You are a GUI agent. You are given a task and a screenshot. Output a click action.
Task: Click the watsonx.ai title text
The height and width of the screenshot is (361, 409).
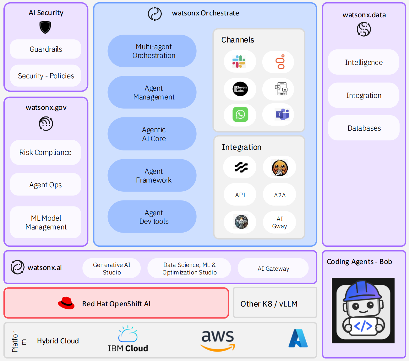45,268
